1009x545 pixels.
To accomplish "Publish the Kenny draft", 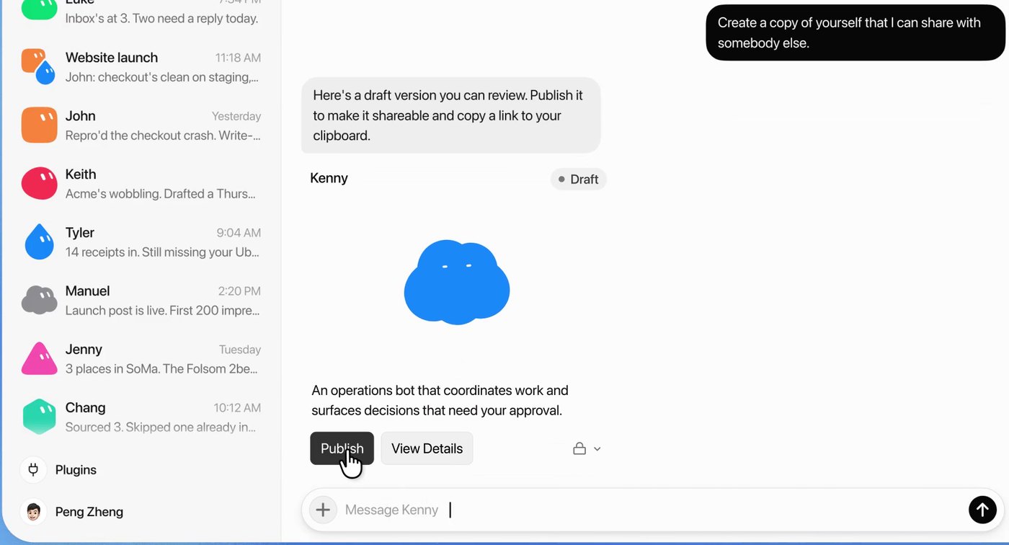I will click(x=342, y=448).
